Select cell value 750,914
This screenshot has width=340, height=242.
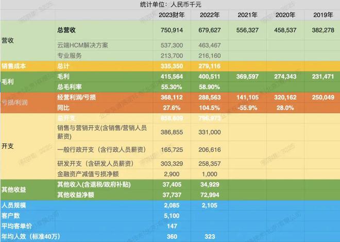pos(172,30)
